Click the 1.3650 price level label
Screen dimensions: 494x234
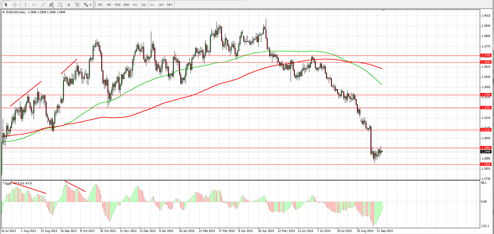[x=486, y=62]
